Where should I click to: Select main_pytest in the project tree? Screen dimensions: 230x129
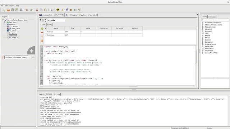[x=15, y=29]
